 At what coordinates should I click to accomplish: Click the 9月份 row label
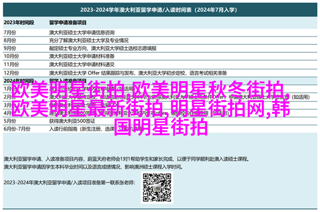pos(10,49)
